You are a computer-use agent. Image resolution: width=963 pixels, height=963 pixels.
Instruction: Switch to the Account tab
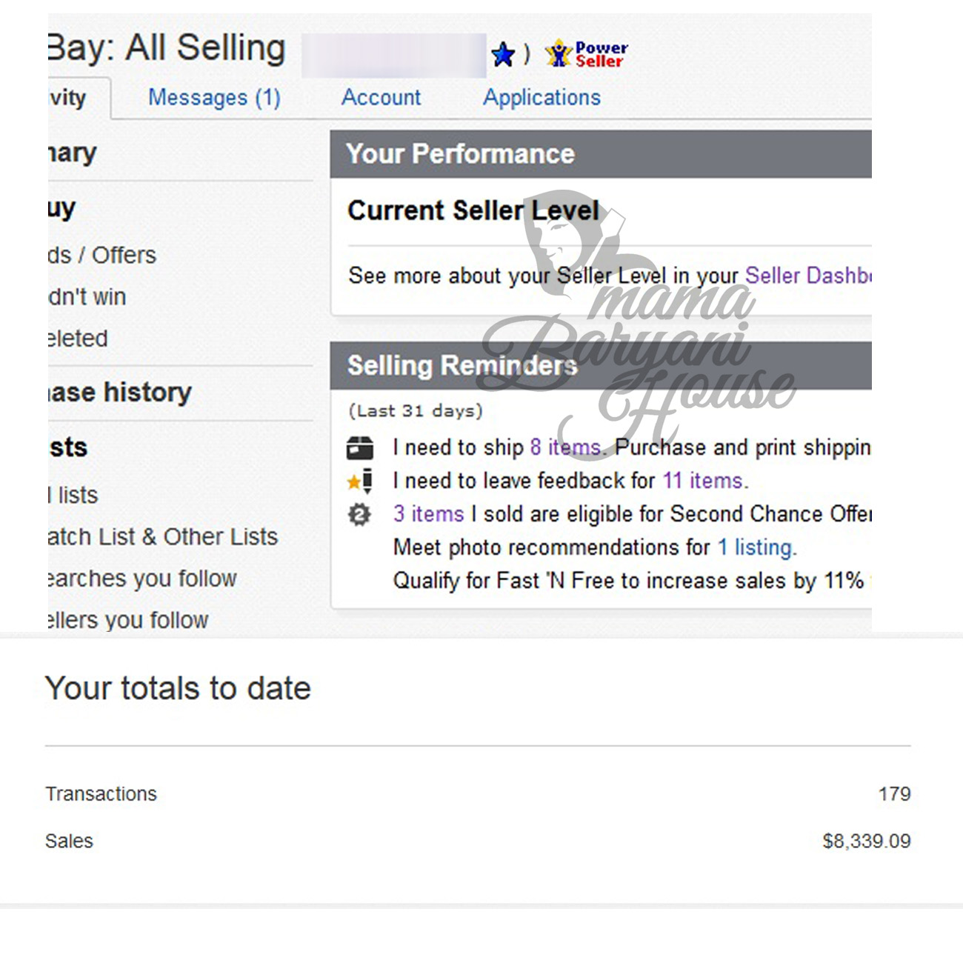click(x=381, y=98)
